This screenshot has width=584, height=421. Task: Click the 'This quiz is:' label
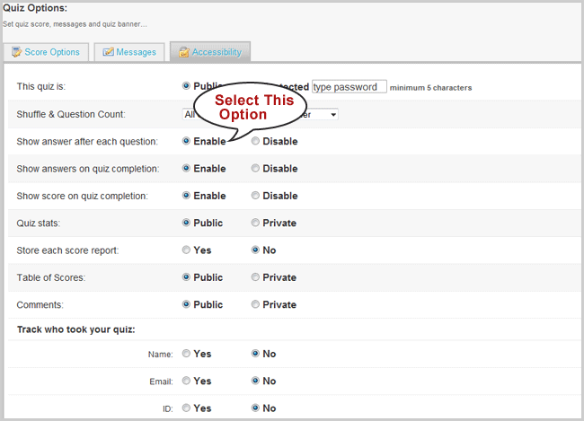[x=41, y=86]
